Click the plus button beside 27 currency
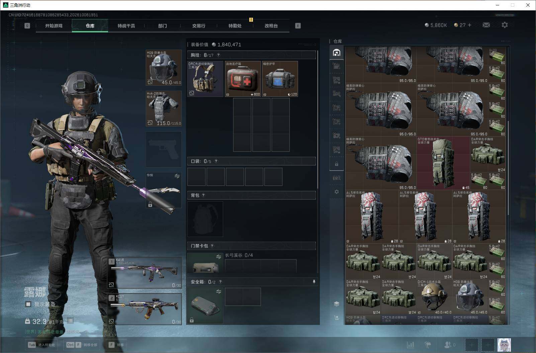The image size is (536, 353). [469, 25]
